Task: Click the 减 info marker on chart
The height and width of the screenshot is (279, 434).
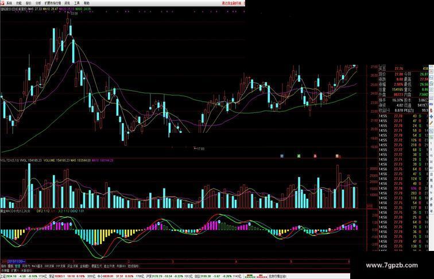Action: point(299,156)
